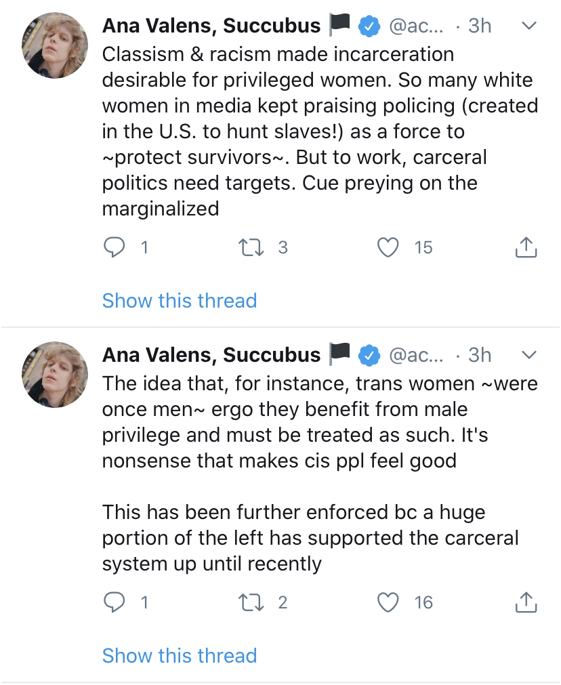Expand the second tweet's options chevron

529,354
